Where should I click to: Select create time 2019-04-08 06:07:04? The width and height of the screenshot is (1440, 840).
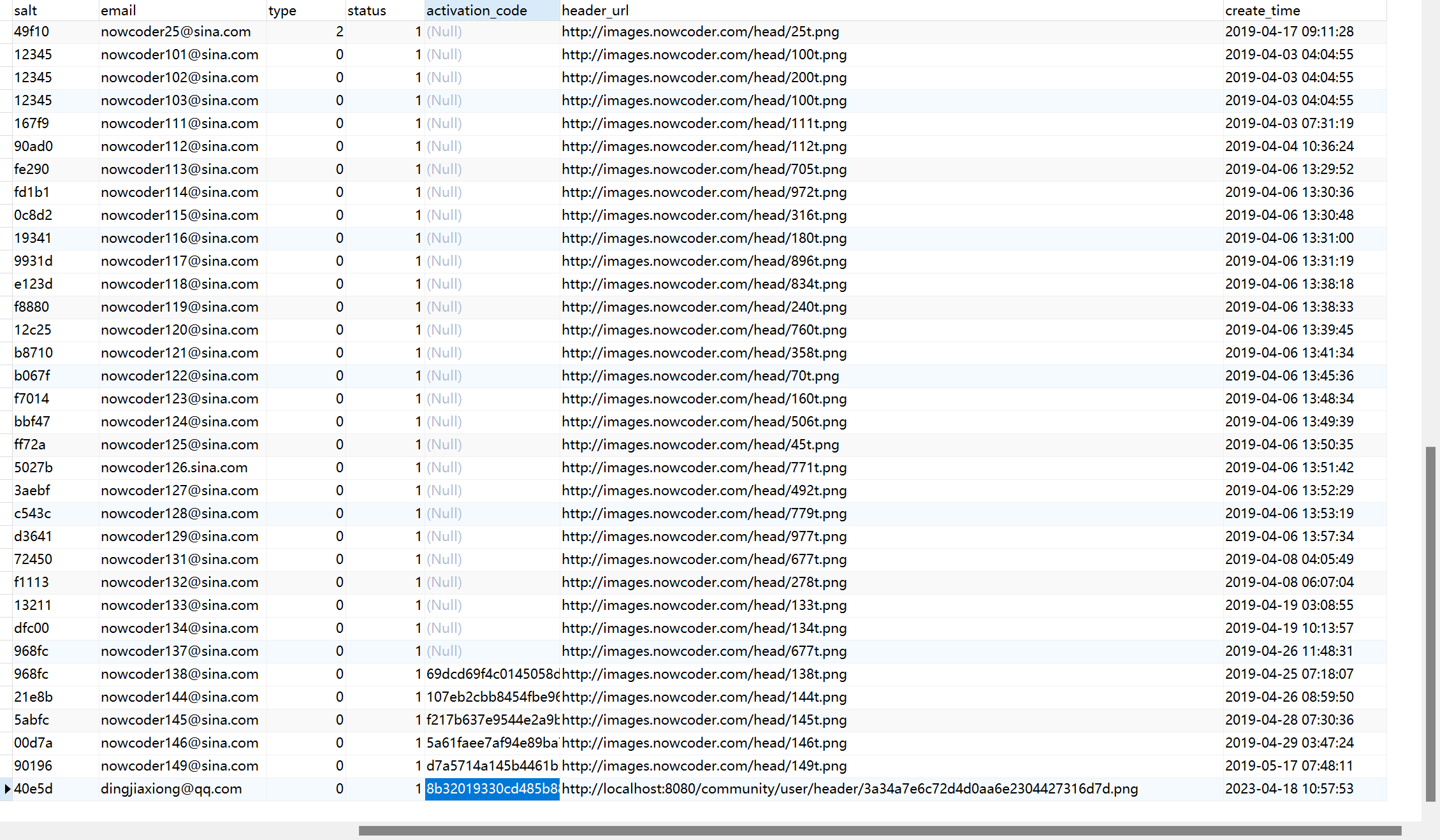pyautogui.click(x=1304, y=583)
